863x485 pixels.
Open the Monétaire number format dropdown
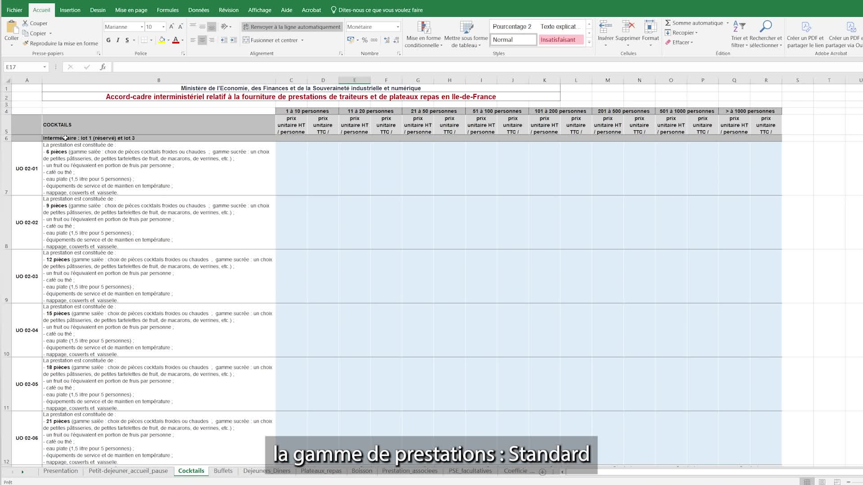(398, 27)
